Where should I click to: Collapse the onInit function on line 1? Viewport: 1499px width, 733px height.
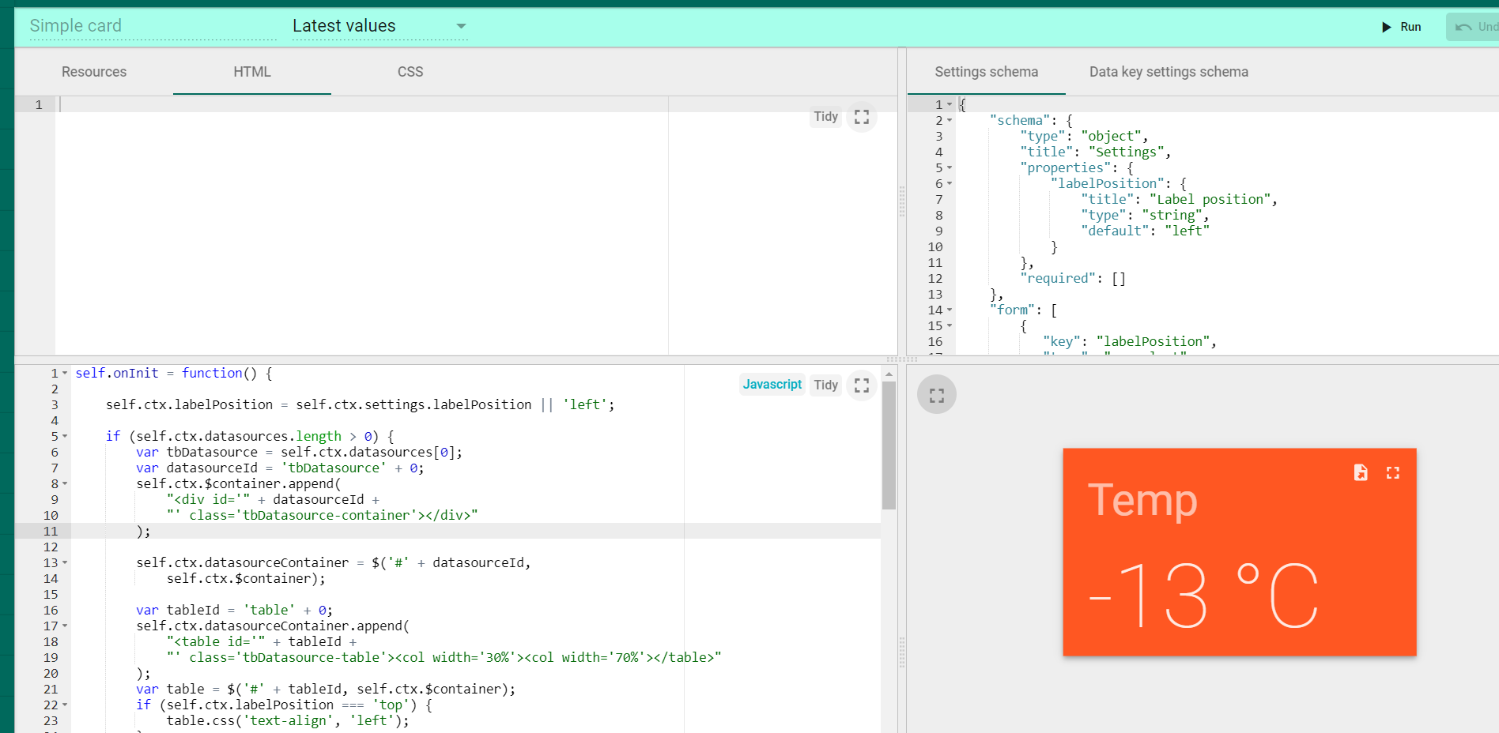[64, 372]
